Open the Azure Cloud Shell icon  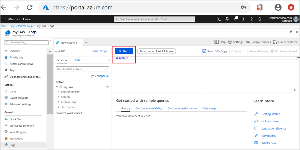[x=219, y=19]
